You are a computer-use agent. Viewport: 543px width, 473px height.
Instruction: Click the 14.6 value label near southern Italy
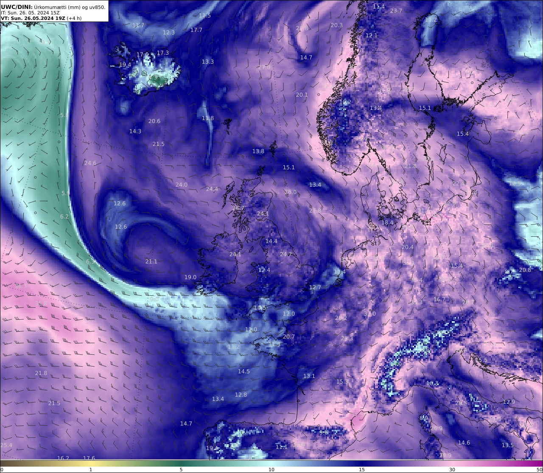coord(464,443)
